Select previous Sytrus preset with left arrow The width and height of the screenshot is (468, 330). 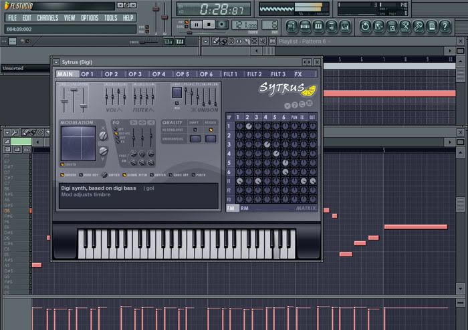(304, 62)
